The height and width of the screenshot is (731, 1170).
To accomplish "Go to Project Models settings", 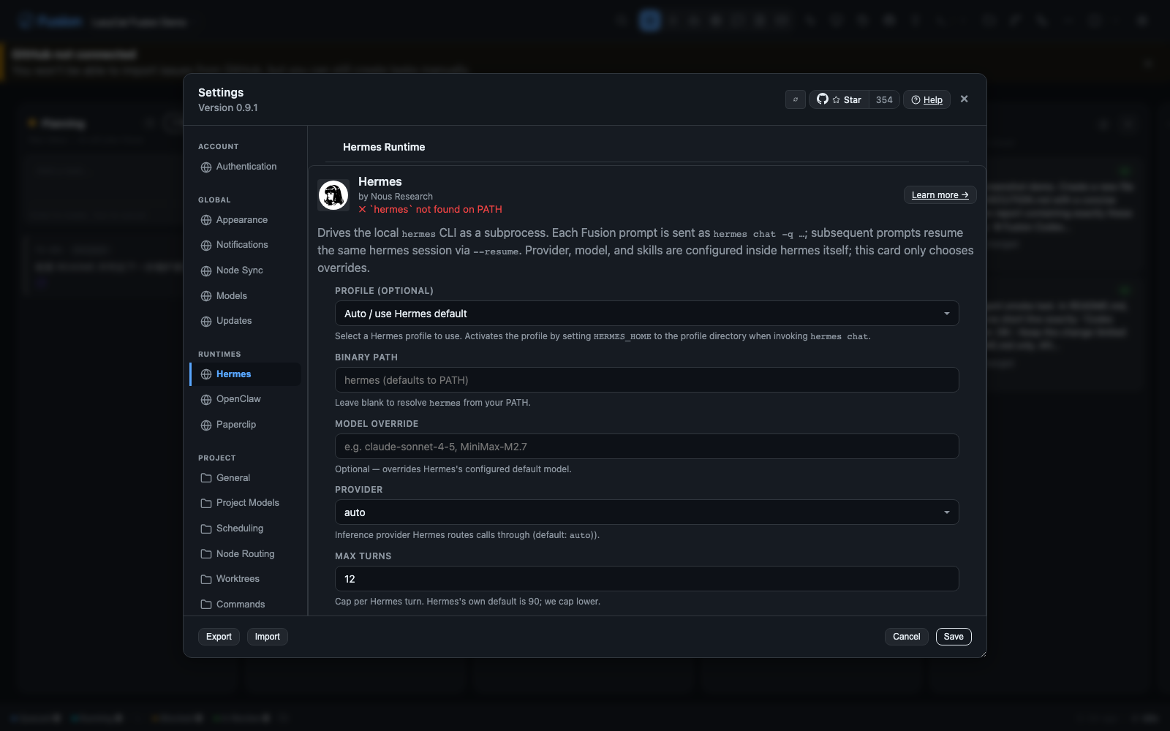I will (246, 503).
